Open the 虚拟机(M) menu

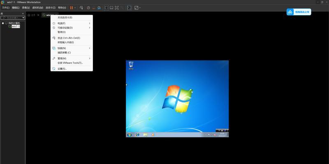tap(37, 7)
